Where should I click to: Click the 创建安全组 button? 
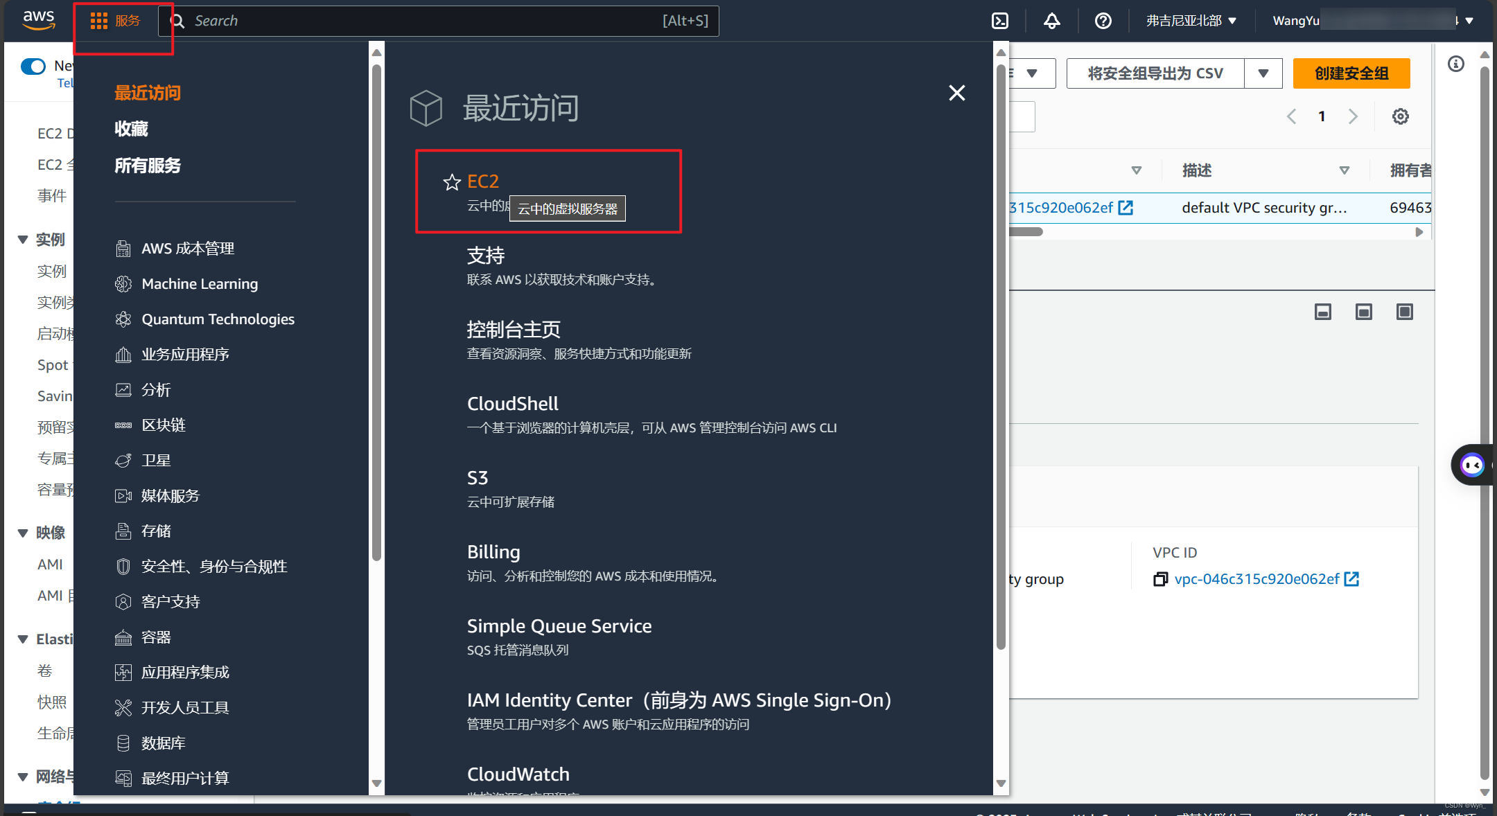[1351, 73]
